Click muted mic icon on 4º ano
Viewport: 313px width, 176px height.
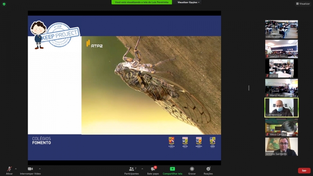(267, 75)
